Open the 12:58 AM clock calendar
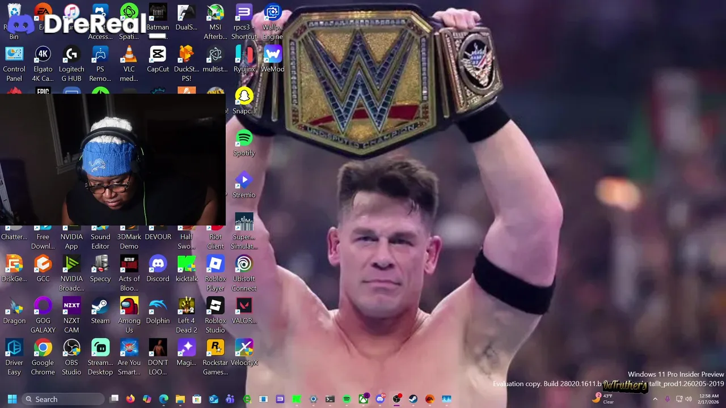 (x=709, y=399)
